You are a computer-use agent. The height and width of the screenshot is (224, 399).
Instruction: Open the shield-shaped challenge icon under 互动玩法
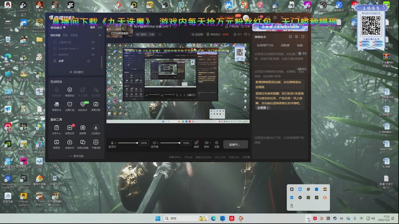[70, 90]
